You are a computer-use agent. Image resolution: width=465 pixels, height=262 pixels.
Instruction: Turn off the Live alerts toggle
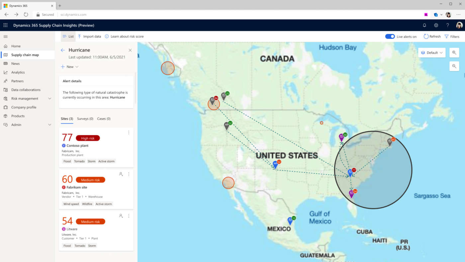(390, 36)
